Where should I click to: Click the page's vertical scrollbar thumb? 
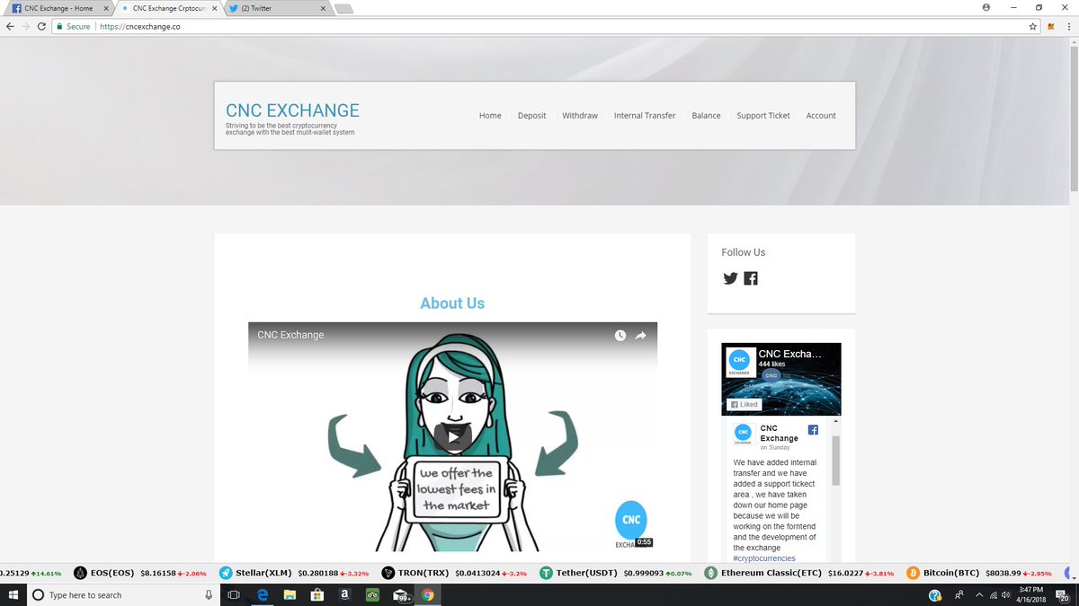tap(1074, 117)
